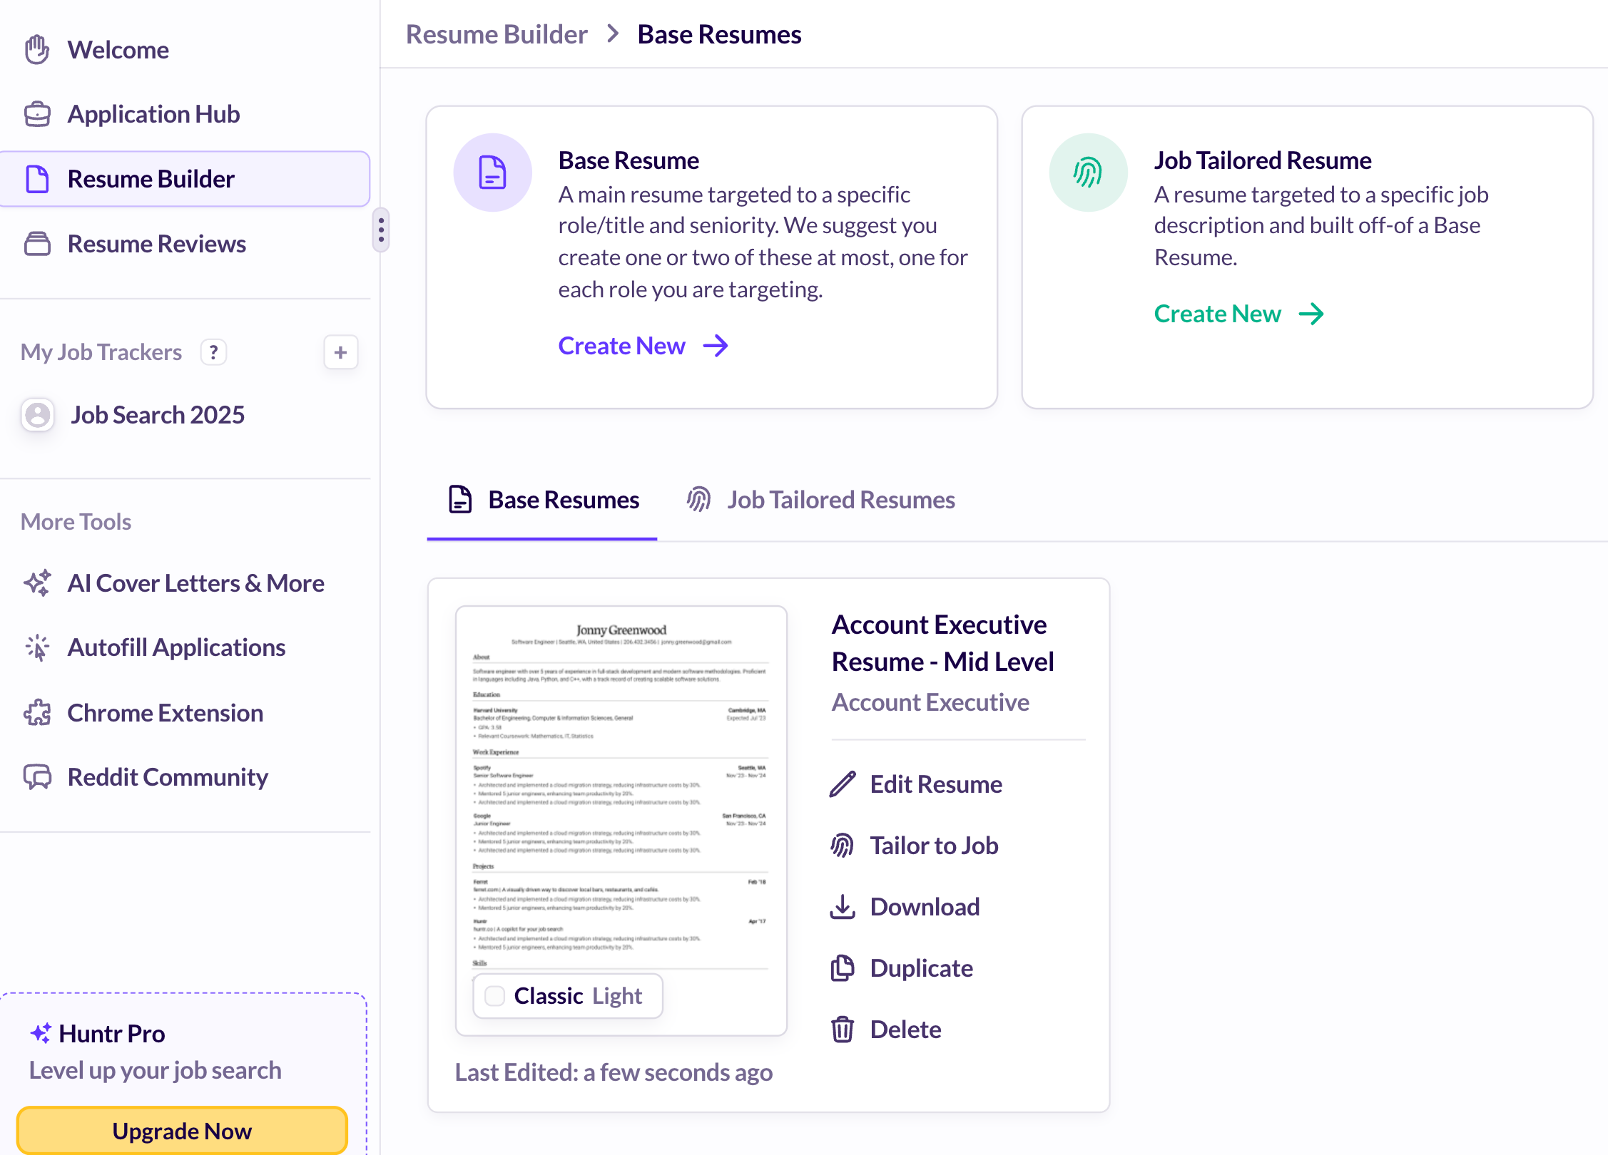Click the Delete trash icon
The image size is (1608, 1155).
coord(843,1030)
